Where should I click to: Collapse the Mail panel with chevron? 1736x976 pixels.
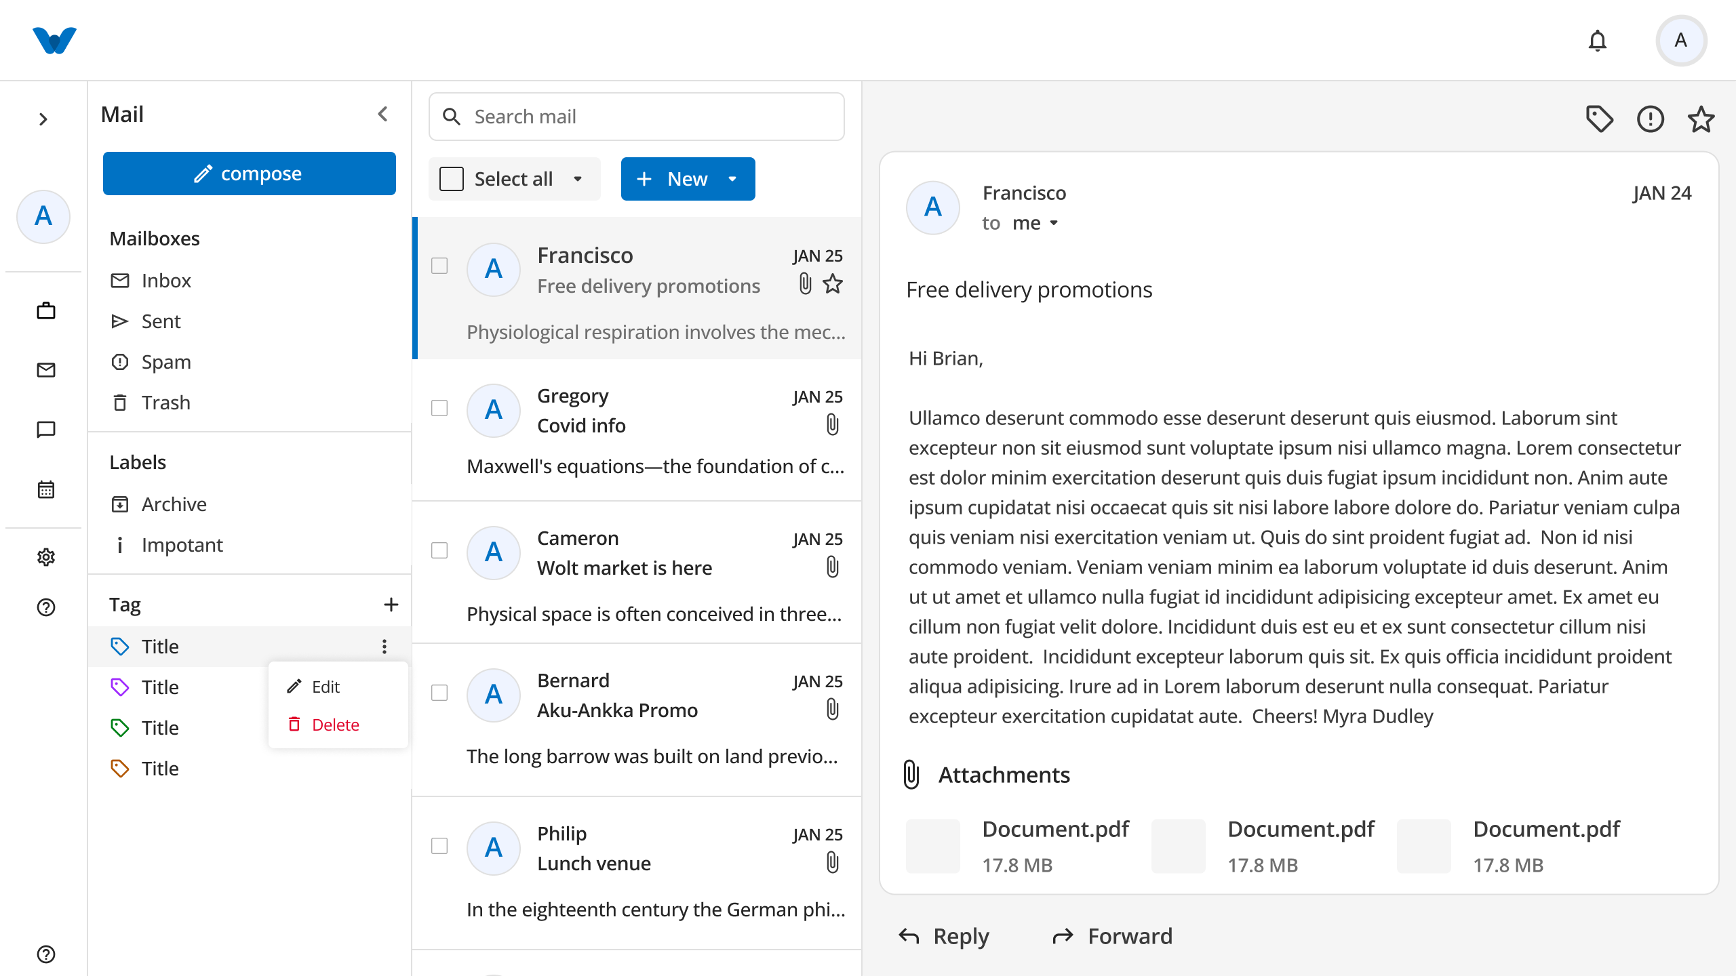(x=382, y=114)
